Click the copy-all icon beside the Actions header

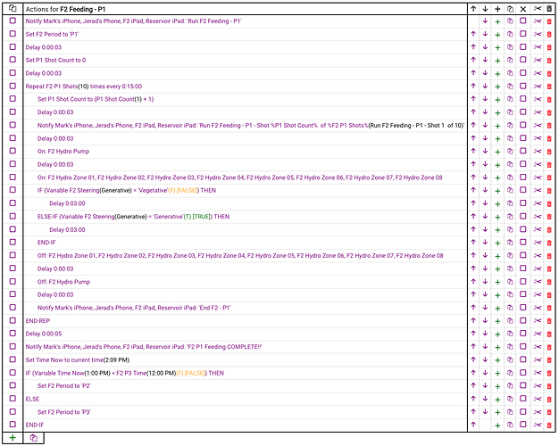coord(13,9)
